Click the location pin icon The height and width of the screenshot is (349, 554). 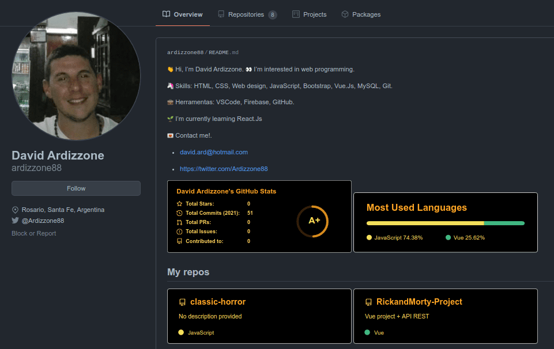click(15, 210)
